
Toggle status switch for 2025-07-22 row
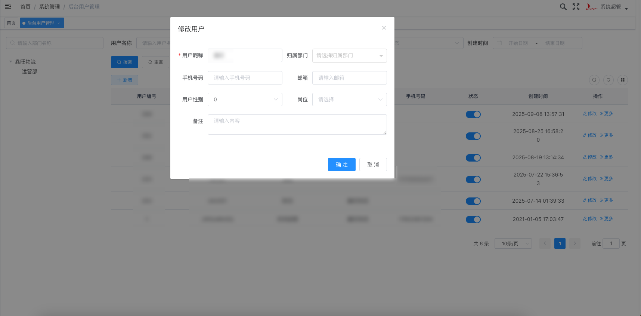[x=473, y=180]
